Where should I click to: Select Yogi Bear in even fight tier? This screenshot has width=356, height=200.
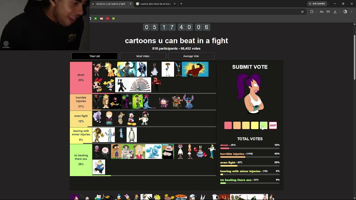(120, 118)
